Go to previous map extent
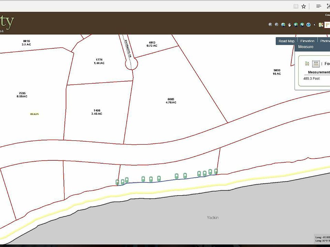 (296, 25)
